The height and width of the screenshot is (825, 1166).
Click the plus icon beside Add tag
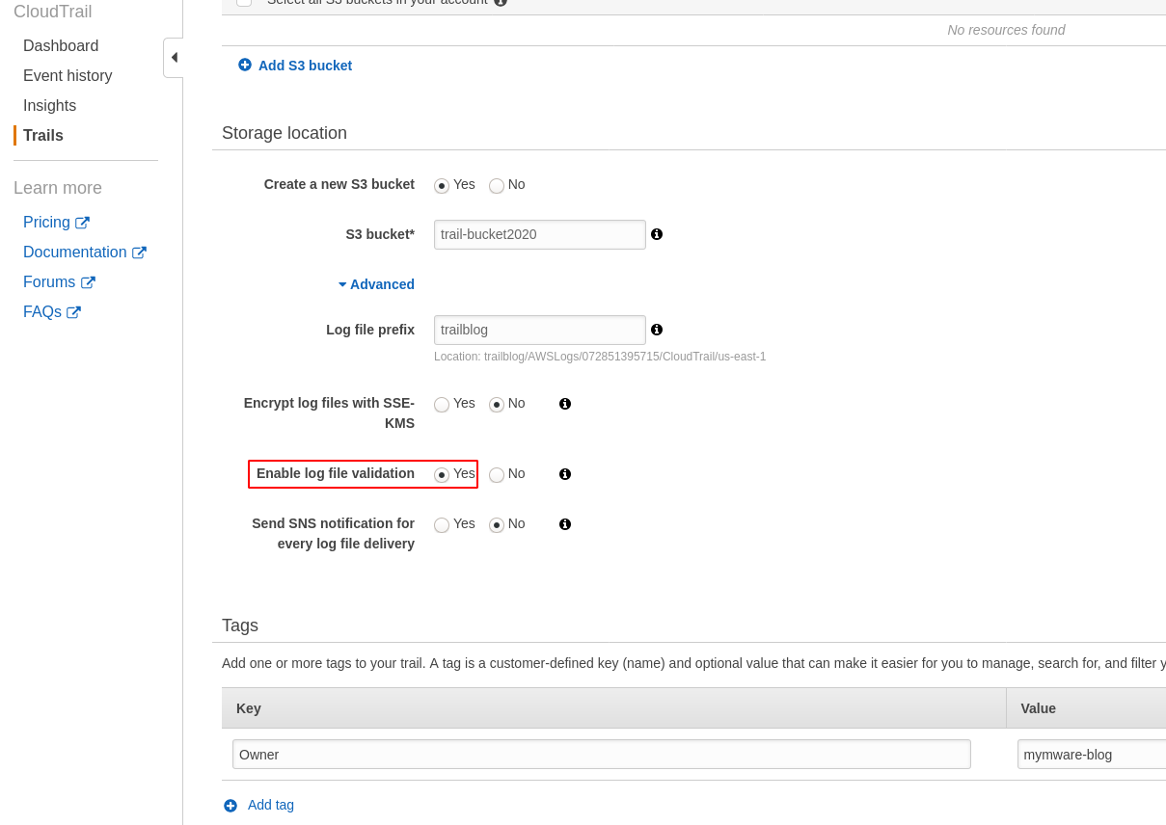coord(230,806)
